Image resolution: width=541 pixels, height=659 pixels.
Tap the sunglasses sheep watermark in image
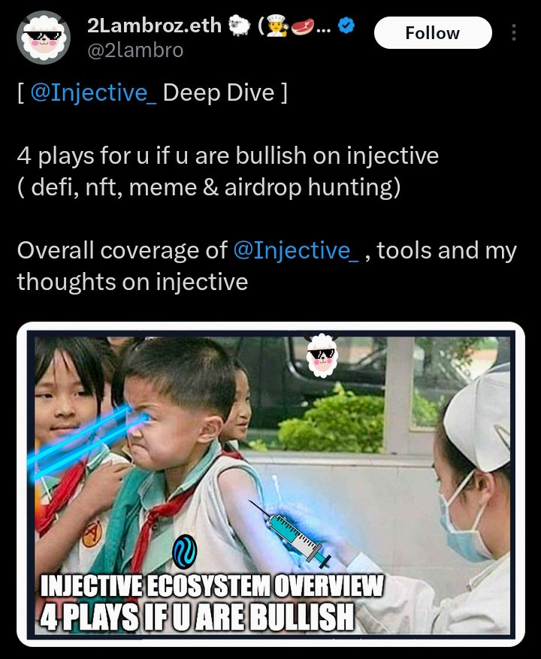321,354
